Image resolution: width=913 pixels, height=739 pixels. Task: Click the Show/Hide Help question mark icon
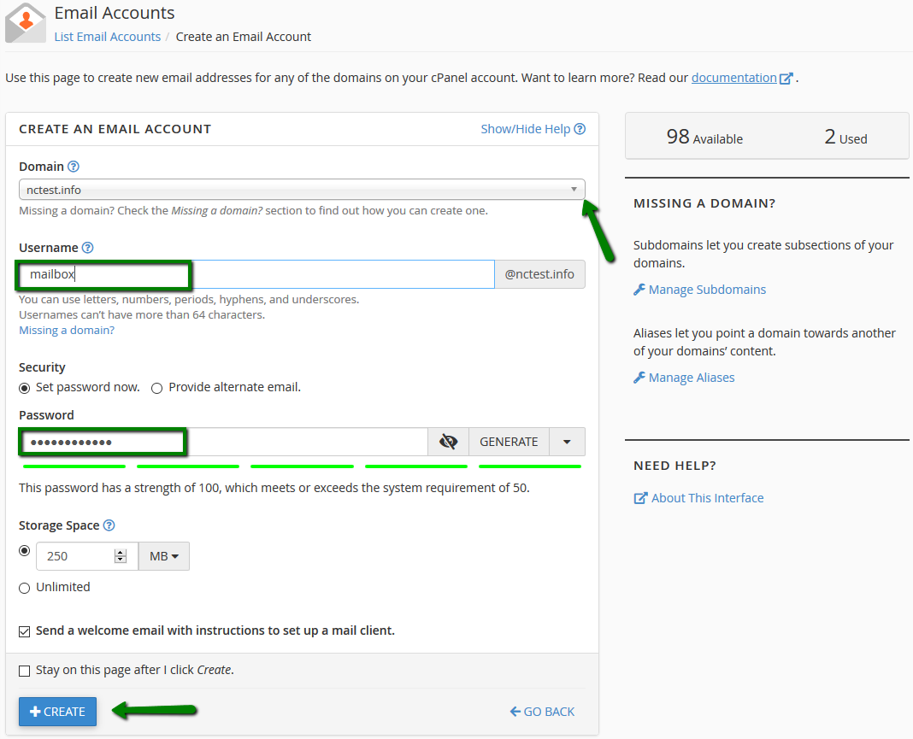click(580, 128)
